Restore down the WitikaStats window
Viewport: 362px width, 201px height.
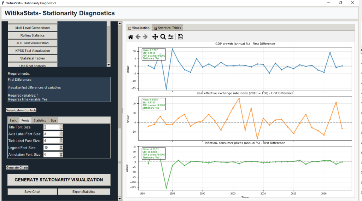click(x=340, y=3)
